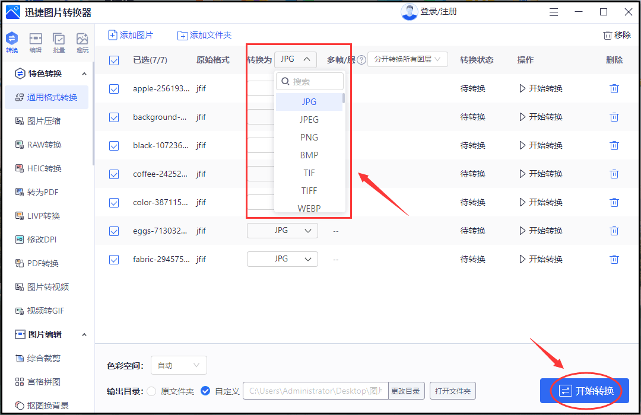The height and width of the screenshot is (415, 641).
Task: Uncheck the apple-256193 checkbox
Action: [x=114, y=89]
